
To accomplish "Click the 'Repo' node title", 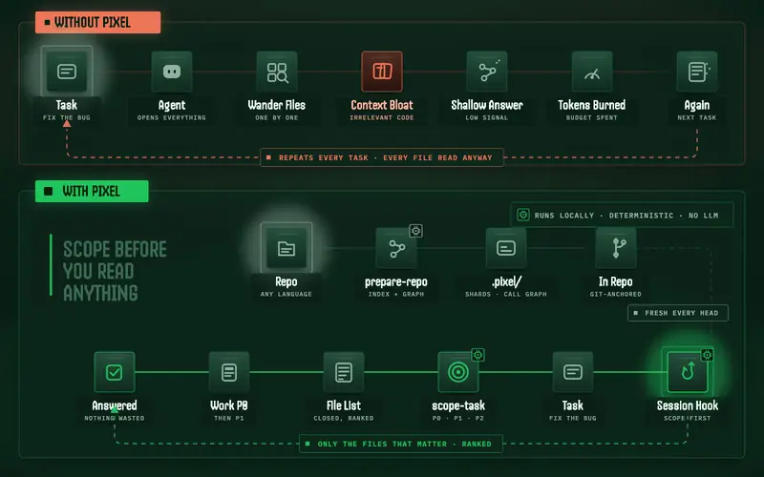I will [286, 281].
